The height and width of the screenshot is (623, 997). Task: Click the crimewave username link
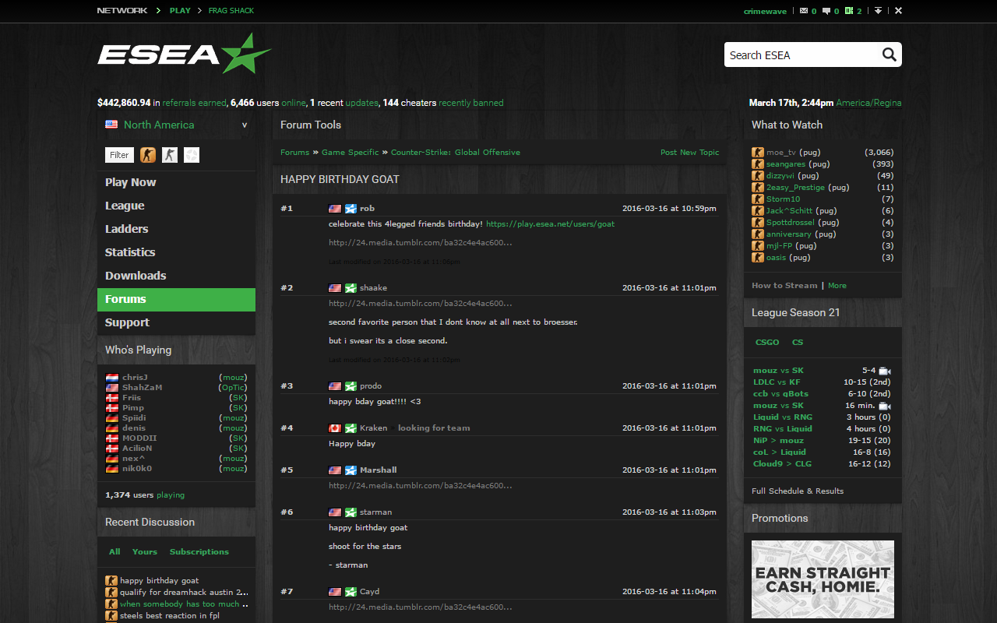766,11
